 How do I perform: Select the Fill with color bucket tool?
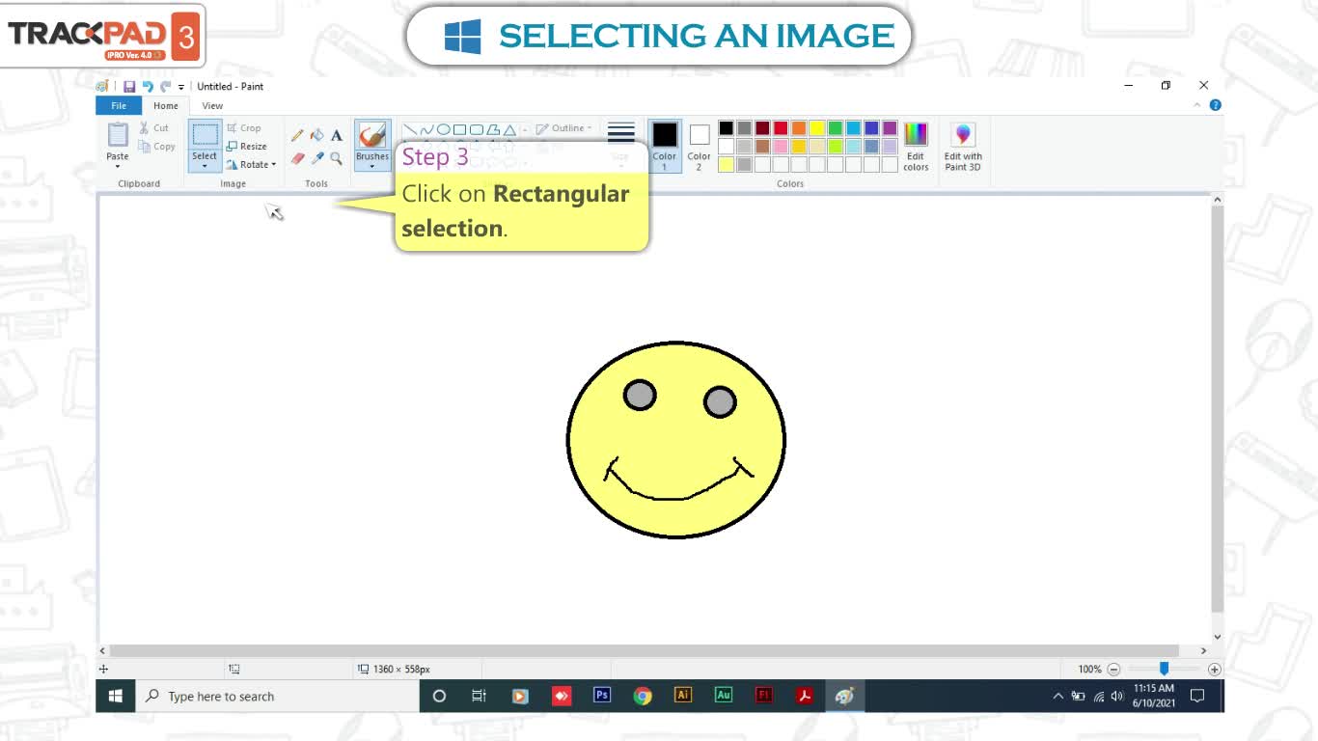pyautogui.click(x=316, y=136)
